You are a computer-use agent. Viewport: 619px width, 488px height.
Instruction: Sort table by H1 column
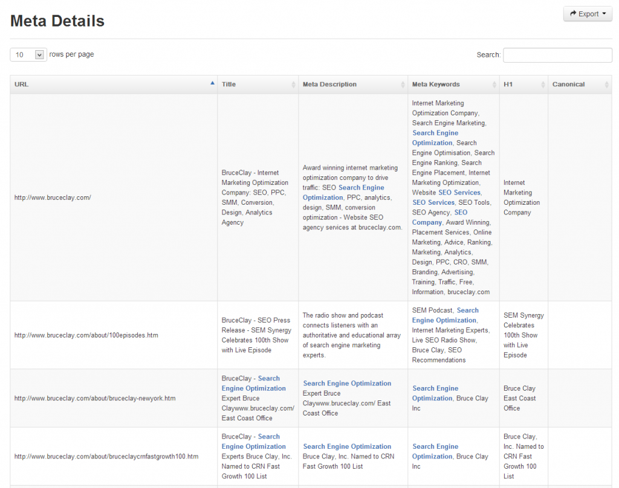pyautogui.click(x=523, y=85)
